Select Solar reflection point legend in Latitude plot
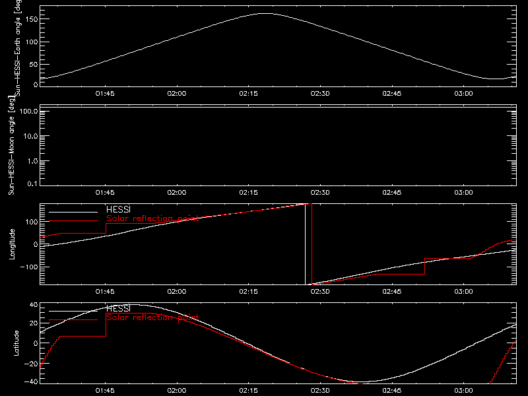This screenshot has height=396, width=528. [x=152, y=317]
